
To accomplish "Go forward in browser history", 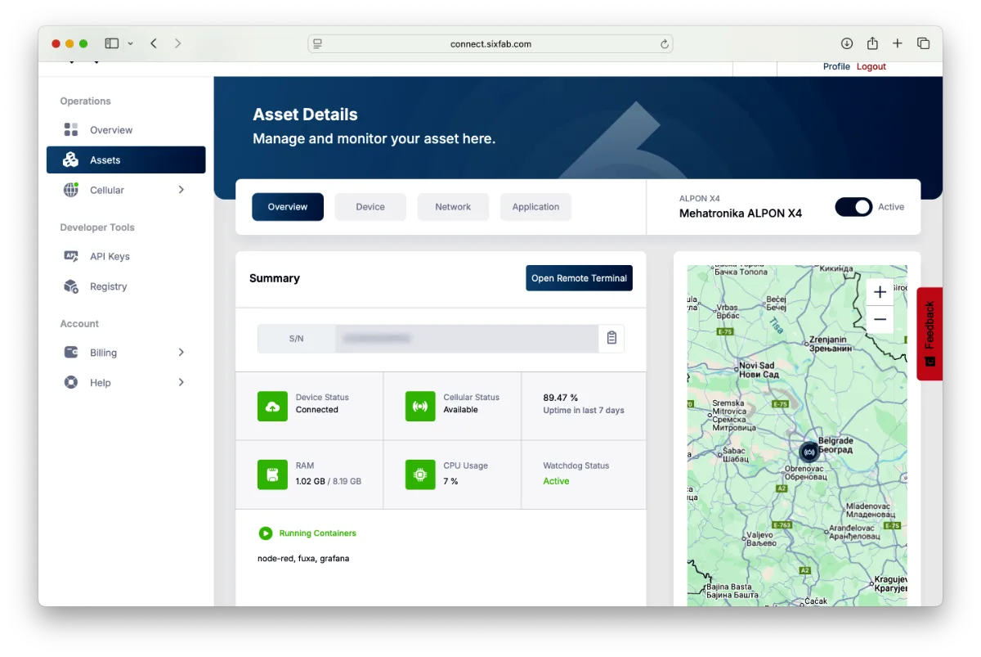I will click(x=178, y=43).
